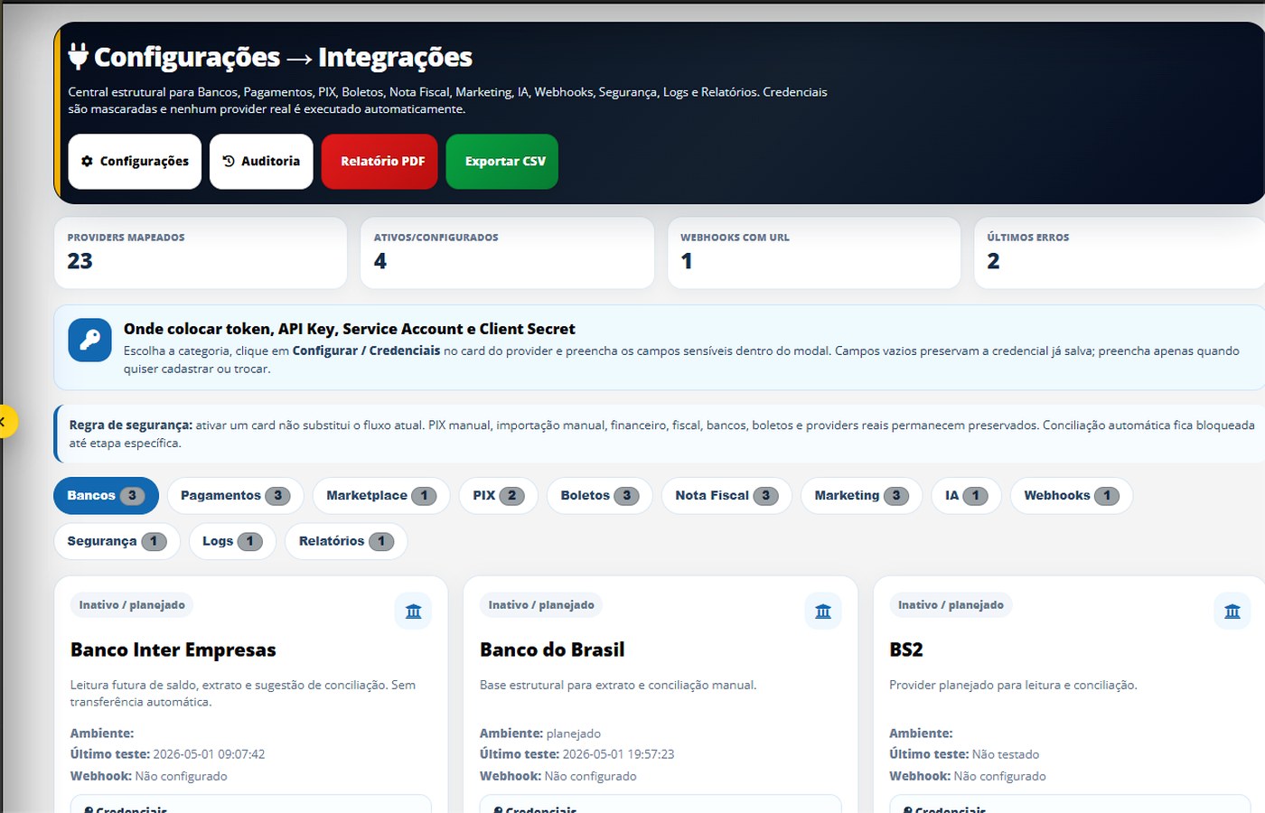Click the Inativo / planejado badge on BS2 card
Viewport: 1265px width, 813px height.
(951, 605)
